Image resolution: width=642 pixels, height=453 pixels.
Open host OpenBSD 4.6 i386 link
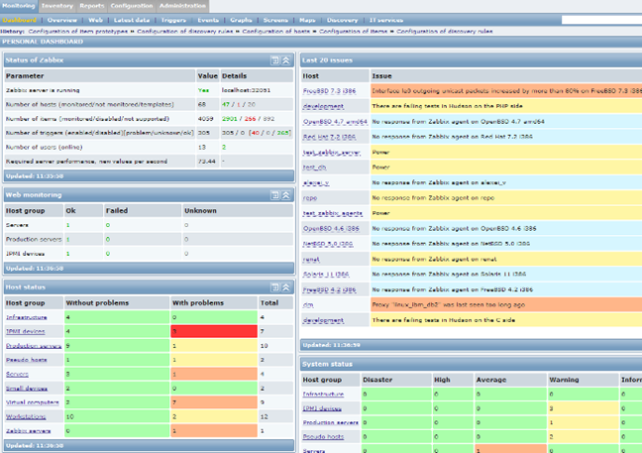tap(331, 229)
